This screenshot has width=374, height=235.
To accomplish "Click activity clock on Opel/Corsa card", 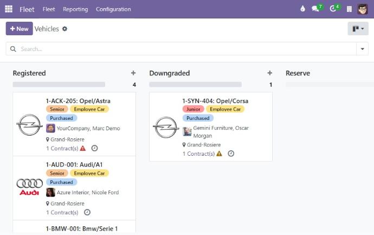I will click(x=231, y=154).
